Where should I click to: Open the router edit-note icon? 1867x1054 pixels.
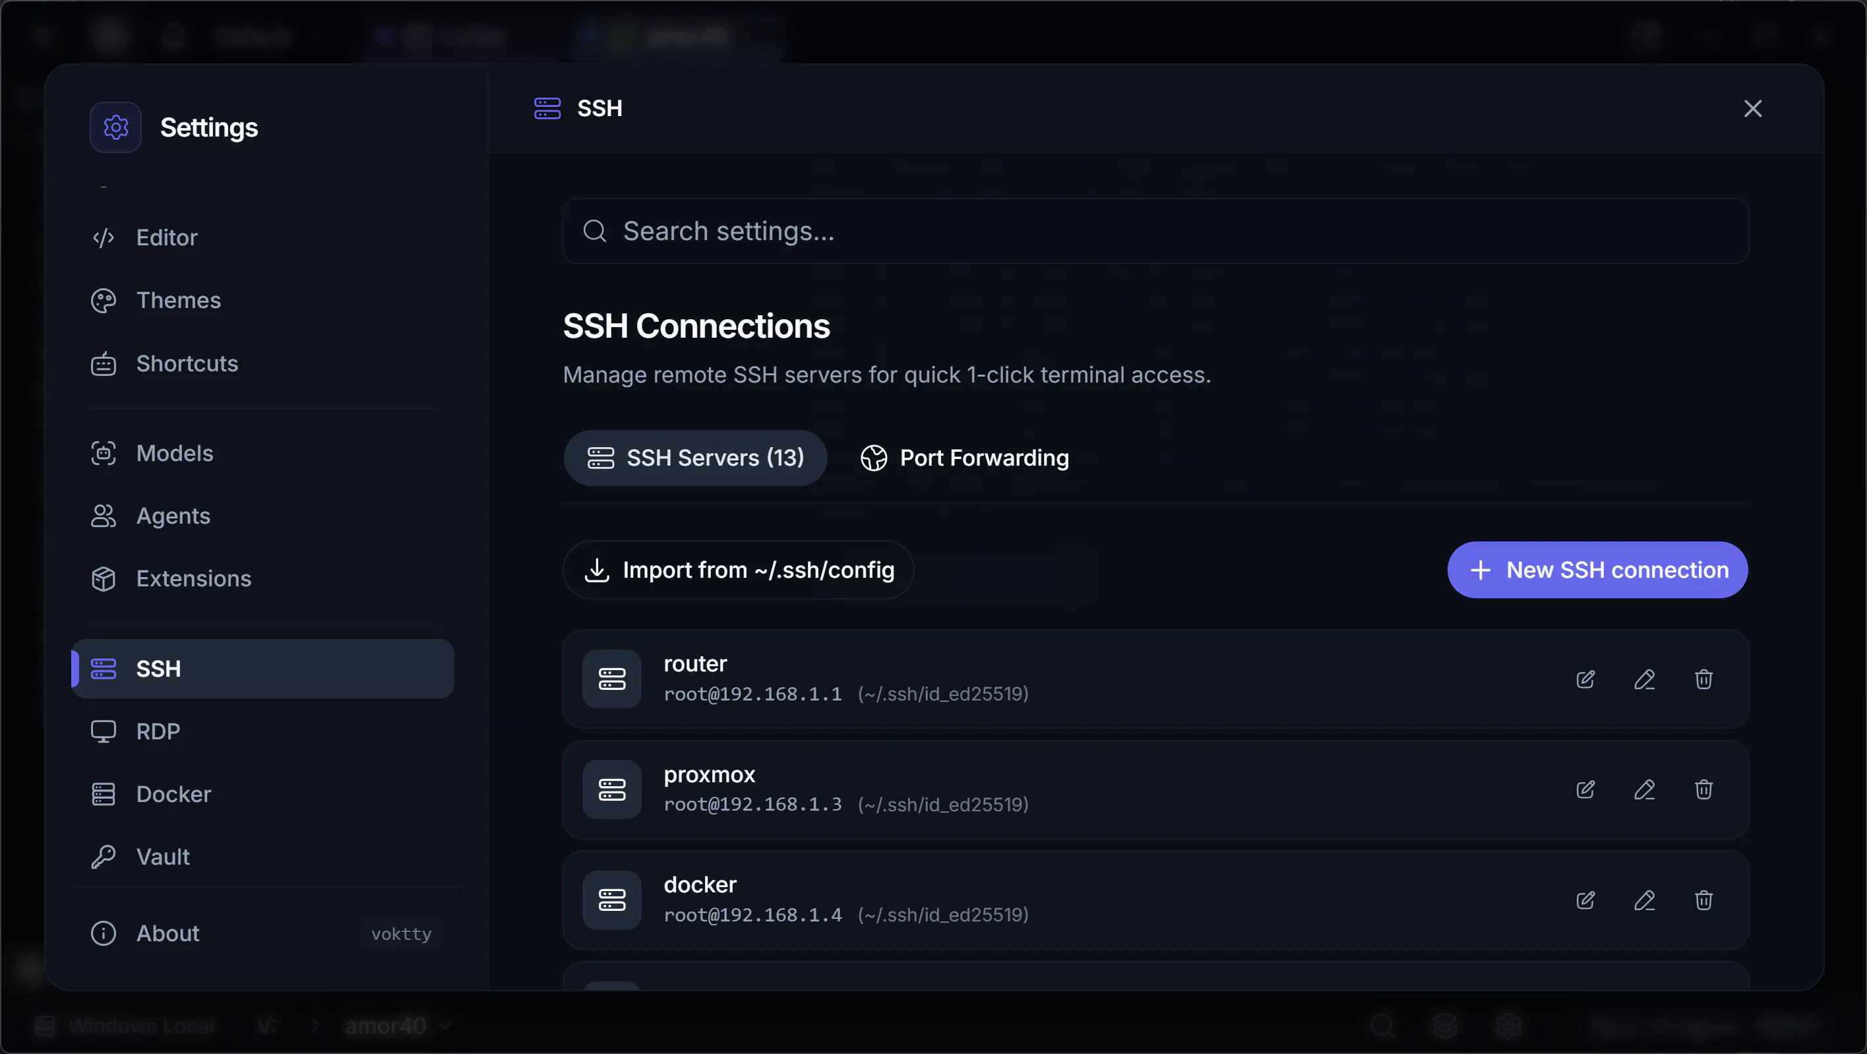point(1586,679)
